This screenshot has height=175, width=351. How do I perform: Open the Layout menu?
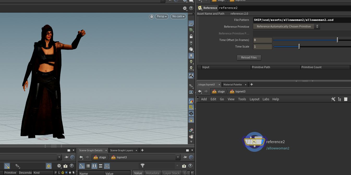[255, 99]
